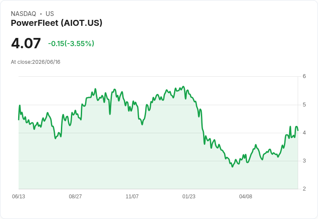The image size is (318, 219).
Task: Click the 4.07 price value
Action: 26,43
